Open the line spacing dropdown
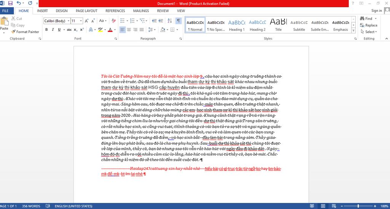 click(152, 30)
